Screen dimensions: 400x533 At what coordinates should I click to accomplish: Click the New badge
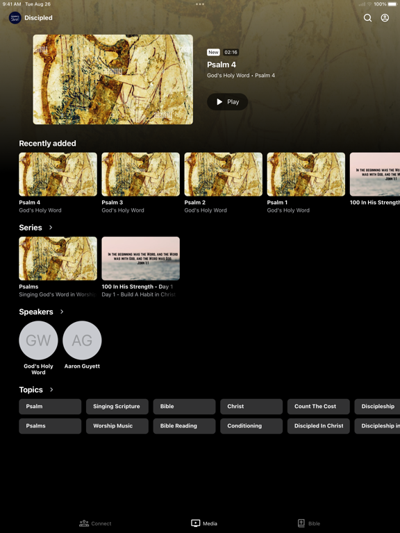[x=213, y=52]
